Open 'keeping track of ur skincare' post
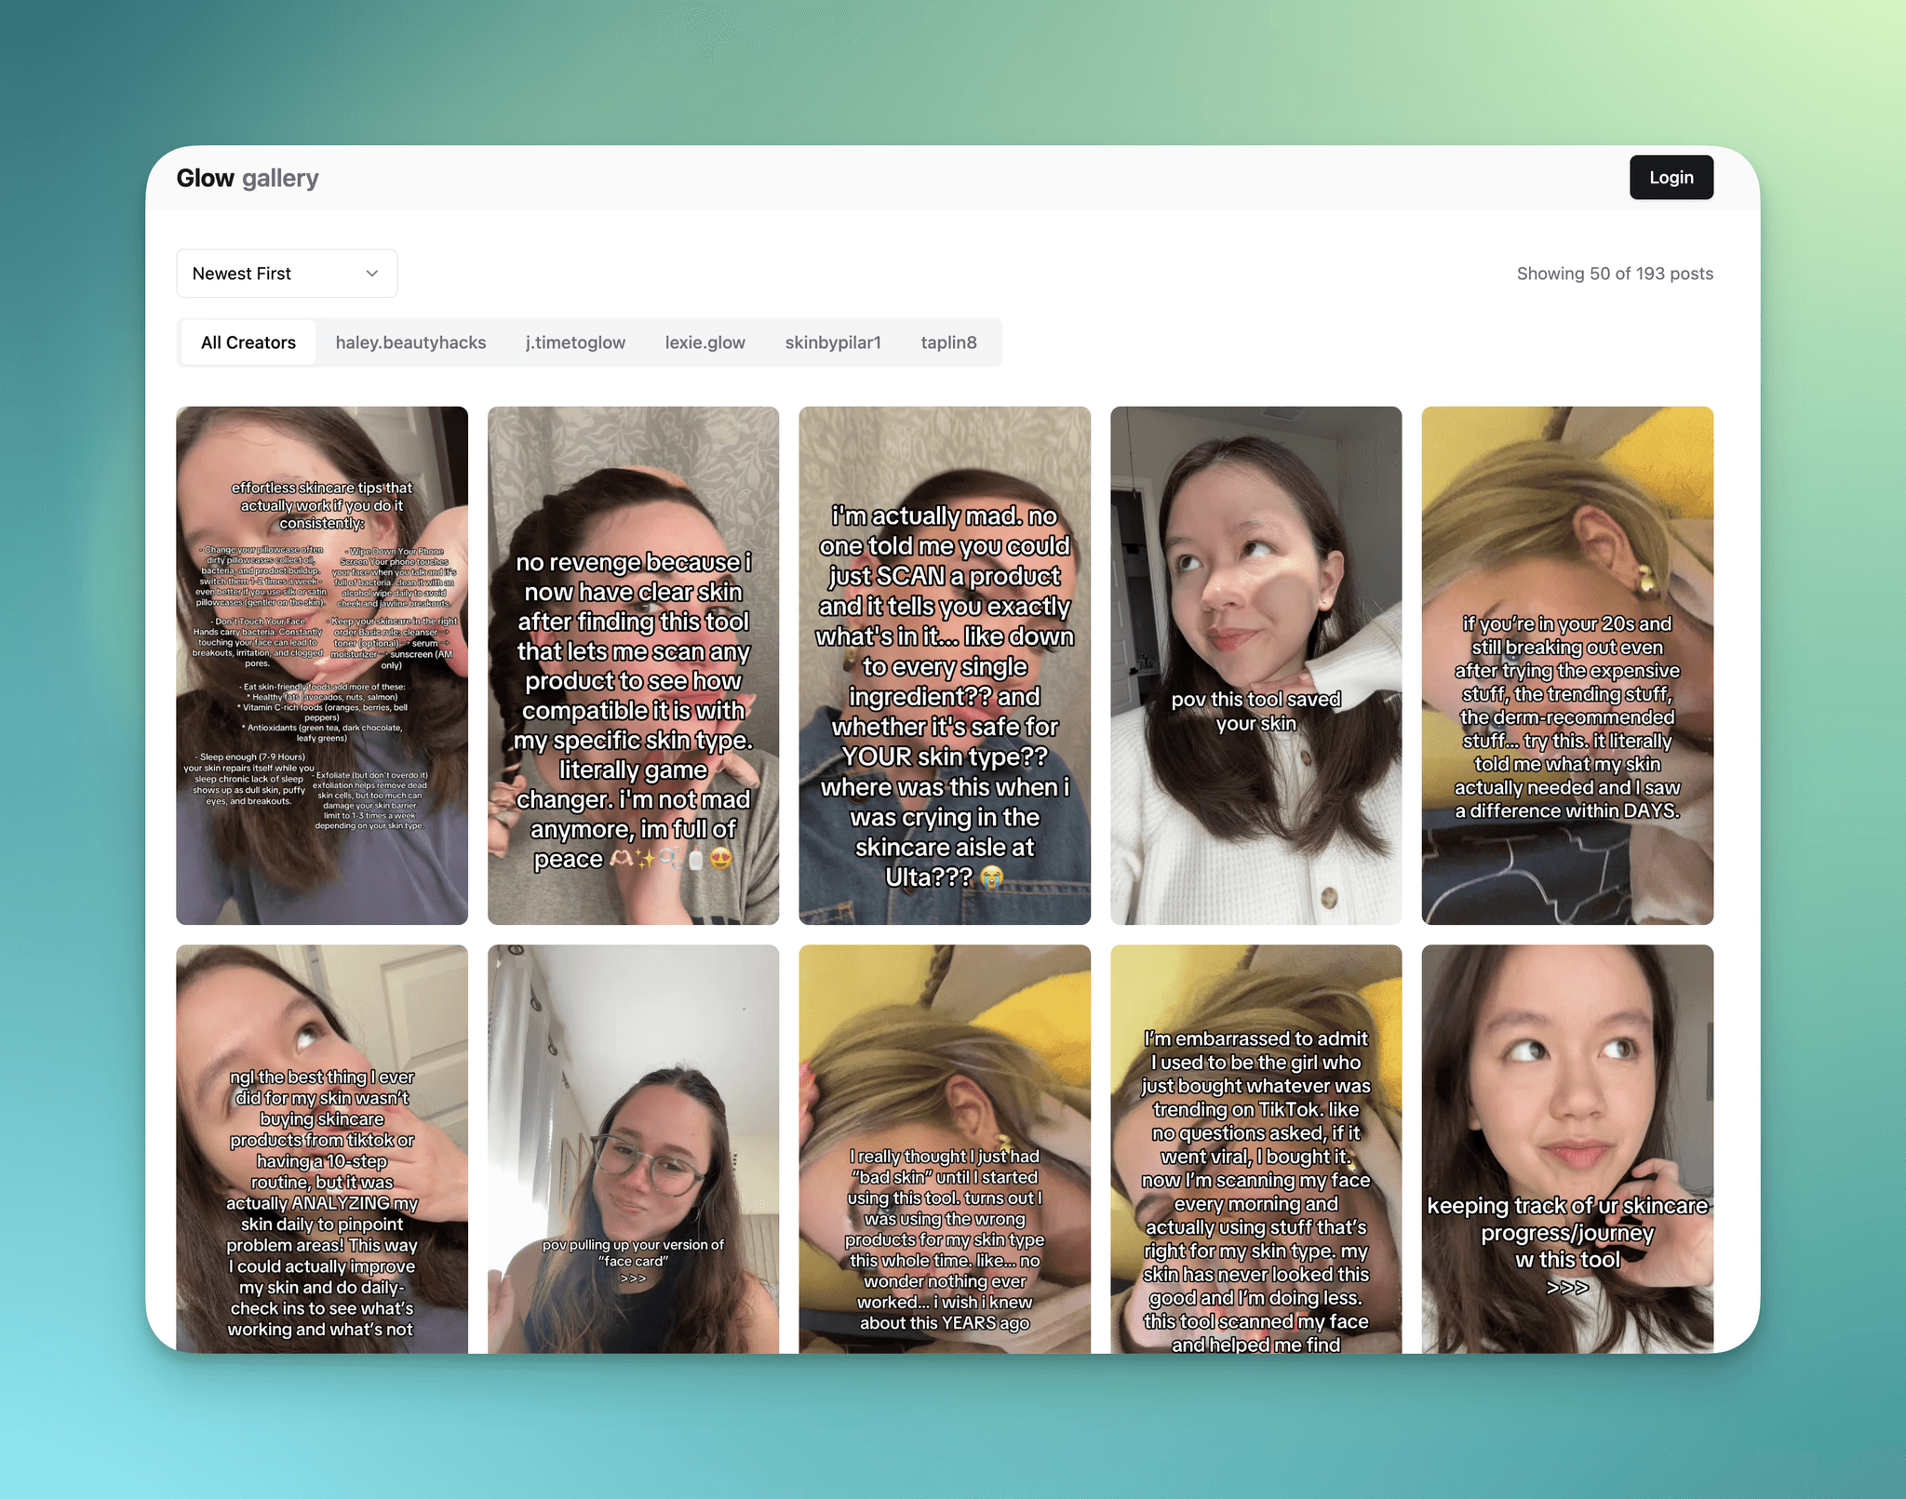The width and height of the screenshot is (1906, 1499). pyautogui.click(x=1566, y=1149)
